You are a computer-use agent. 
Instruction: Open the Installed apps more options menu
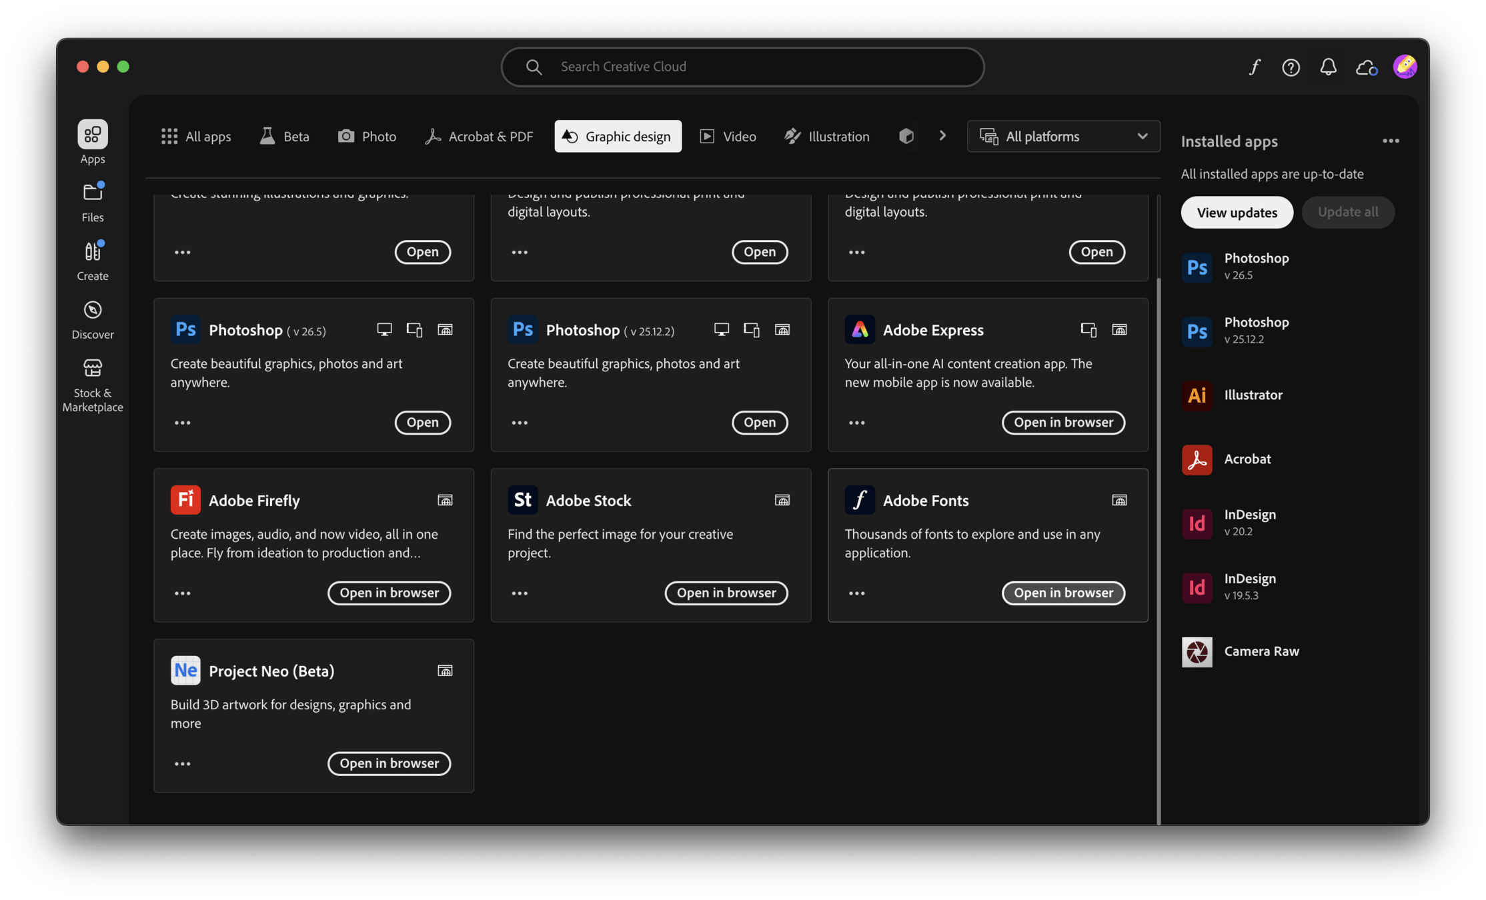click(1391, 141)
